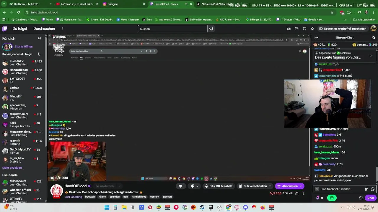Click the green gift box button

[332, 198]
